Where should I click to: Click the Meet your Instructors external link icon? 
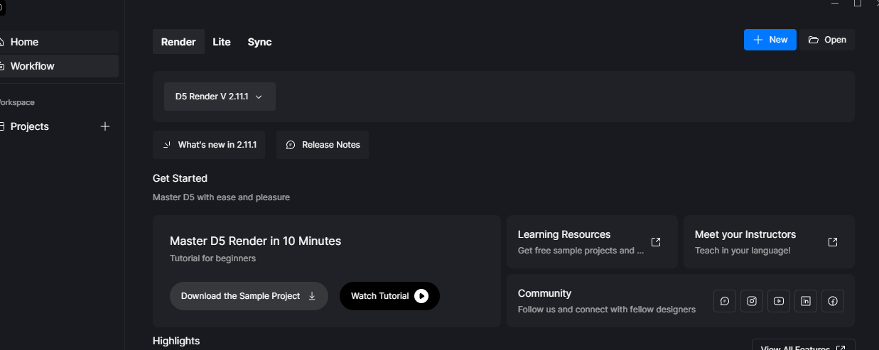tap(833, 242)
